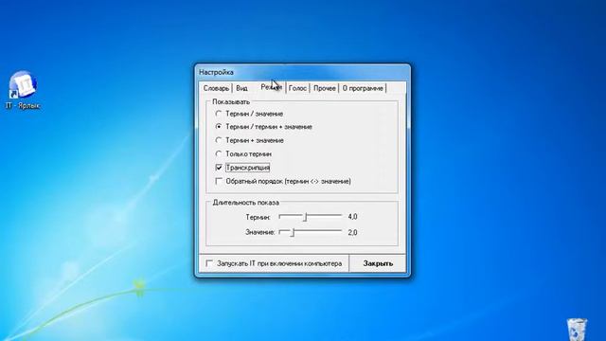Open the Recycle Bin icon
This screenshot has height=341, width=606.
(577, 329)
